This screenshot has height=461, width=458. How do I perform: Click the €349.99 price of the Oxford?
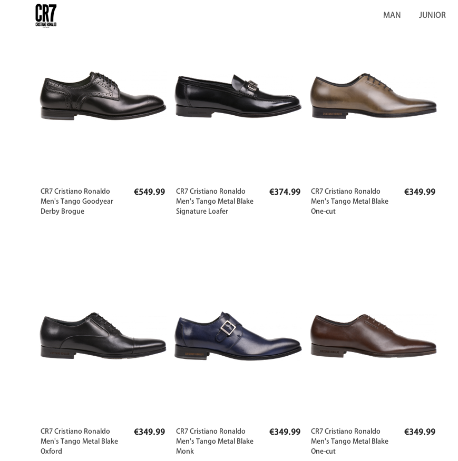(149, 432)
